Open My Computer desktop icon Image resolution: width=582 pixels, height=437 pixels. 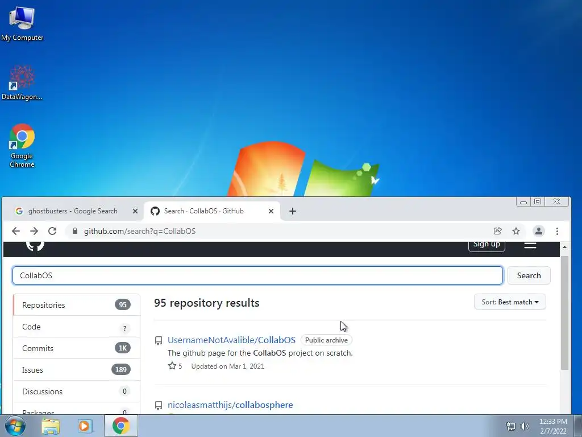(x=22, y=24)
